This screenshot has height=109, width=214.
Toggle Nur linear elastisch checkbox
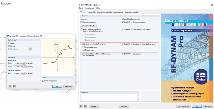43,81
